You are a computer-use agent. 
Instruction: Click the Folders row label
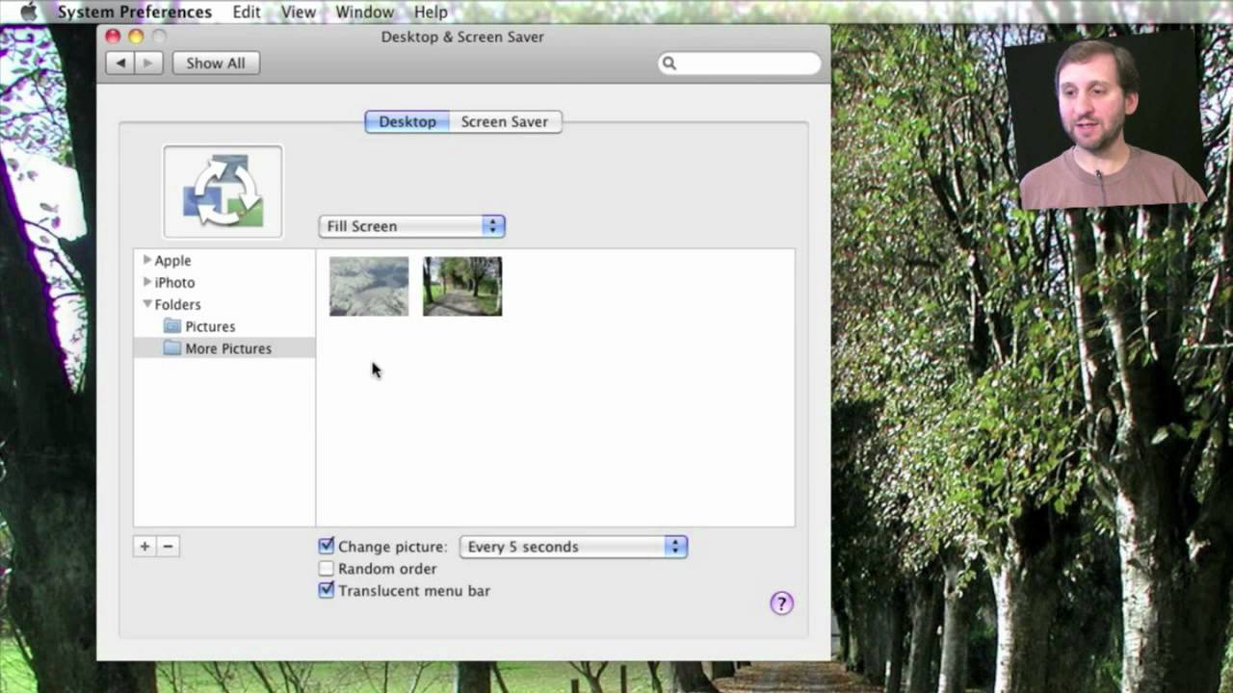(178, 304)
